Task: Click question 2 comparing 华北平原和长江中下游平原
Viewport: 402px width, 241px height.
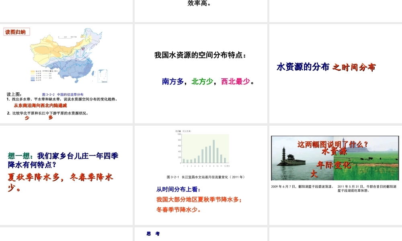Action: pyautogui.click(x=48, y=113)
